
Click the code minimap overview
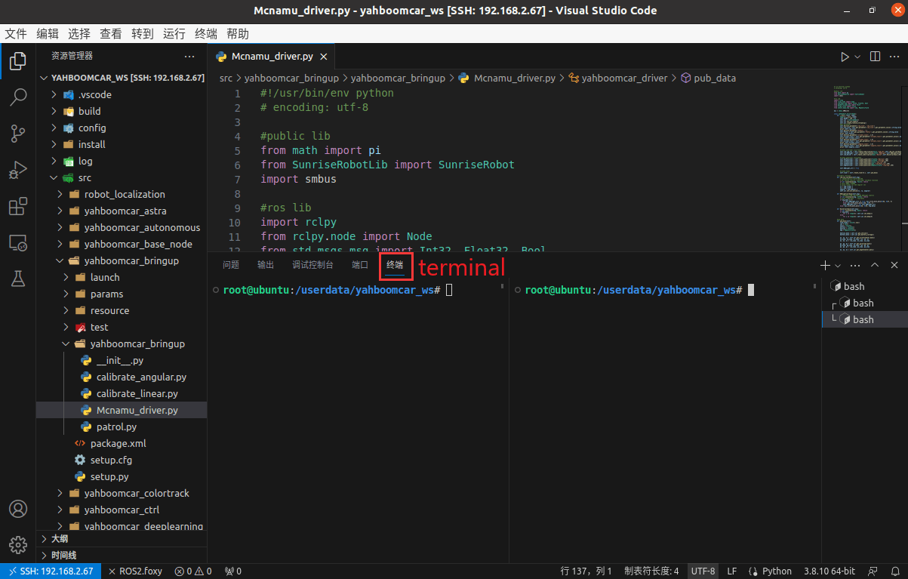coord(862,166)
